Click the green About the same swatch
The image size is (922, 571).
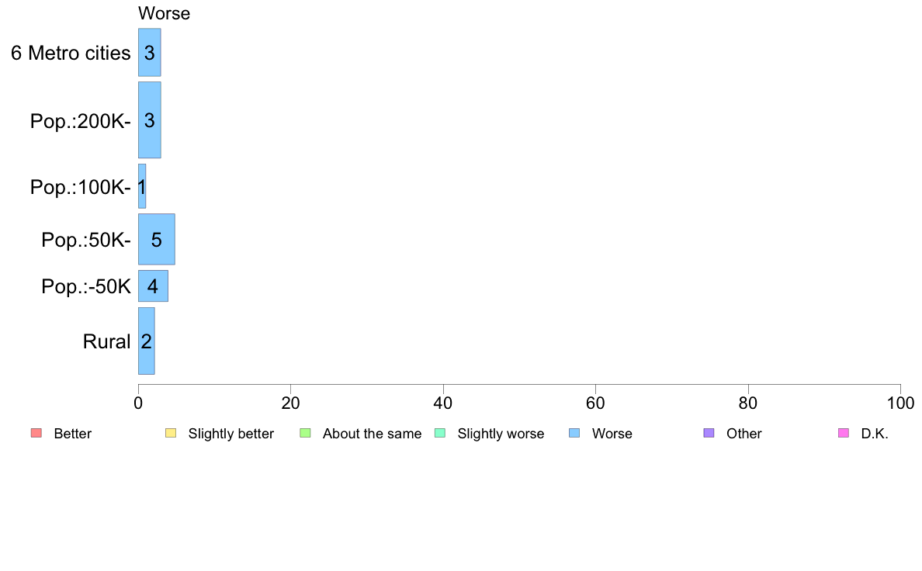(305, 434)
